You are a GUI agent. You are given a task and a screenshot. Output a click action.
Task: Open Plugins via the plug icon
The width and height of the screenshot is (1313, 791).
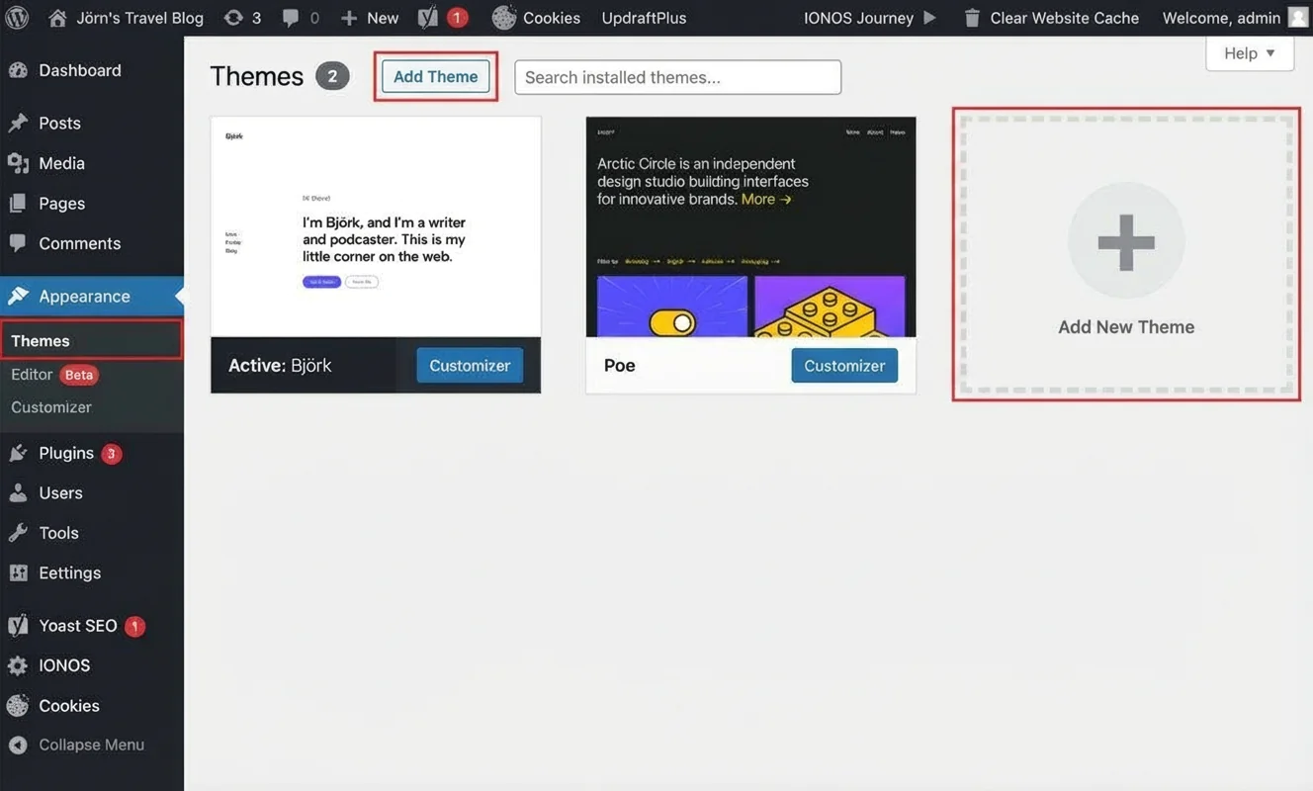(x=20, y=452)
